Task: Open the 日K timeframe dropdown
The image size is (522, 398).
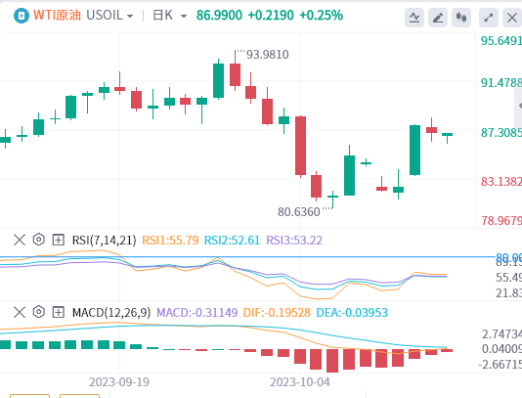Action: pos(169,16)
